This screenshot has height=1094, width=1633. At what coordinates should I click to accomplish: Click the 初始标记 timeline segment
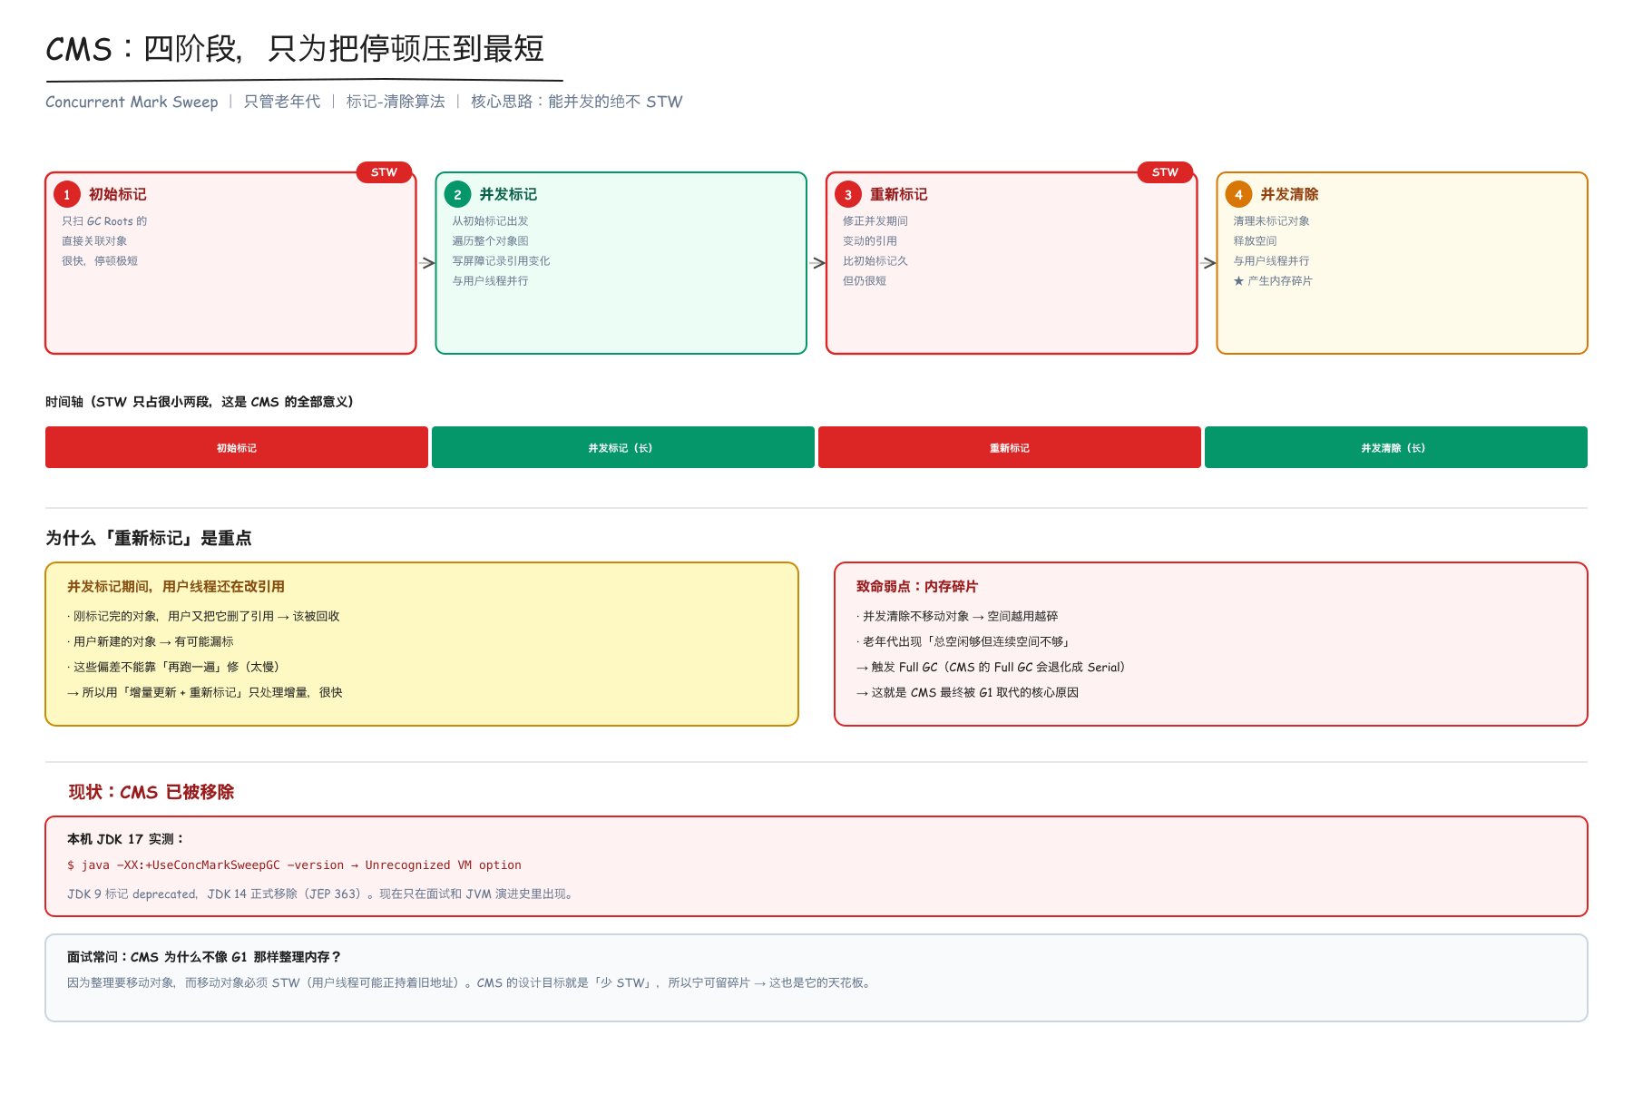point(237,447)
